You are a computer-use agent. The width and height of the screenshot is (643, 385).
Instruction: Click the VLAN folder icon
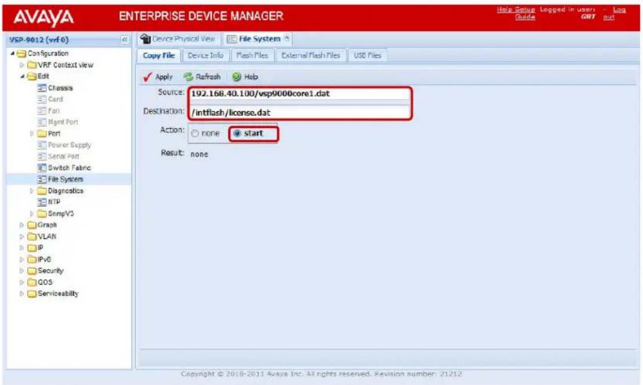(x=32, y=237)
